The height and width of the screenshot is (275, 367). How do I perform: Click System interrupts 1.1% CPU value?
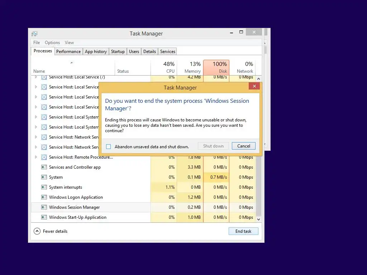170,187
